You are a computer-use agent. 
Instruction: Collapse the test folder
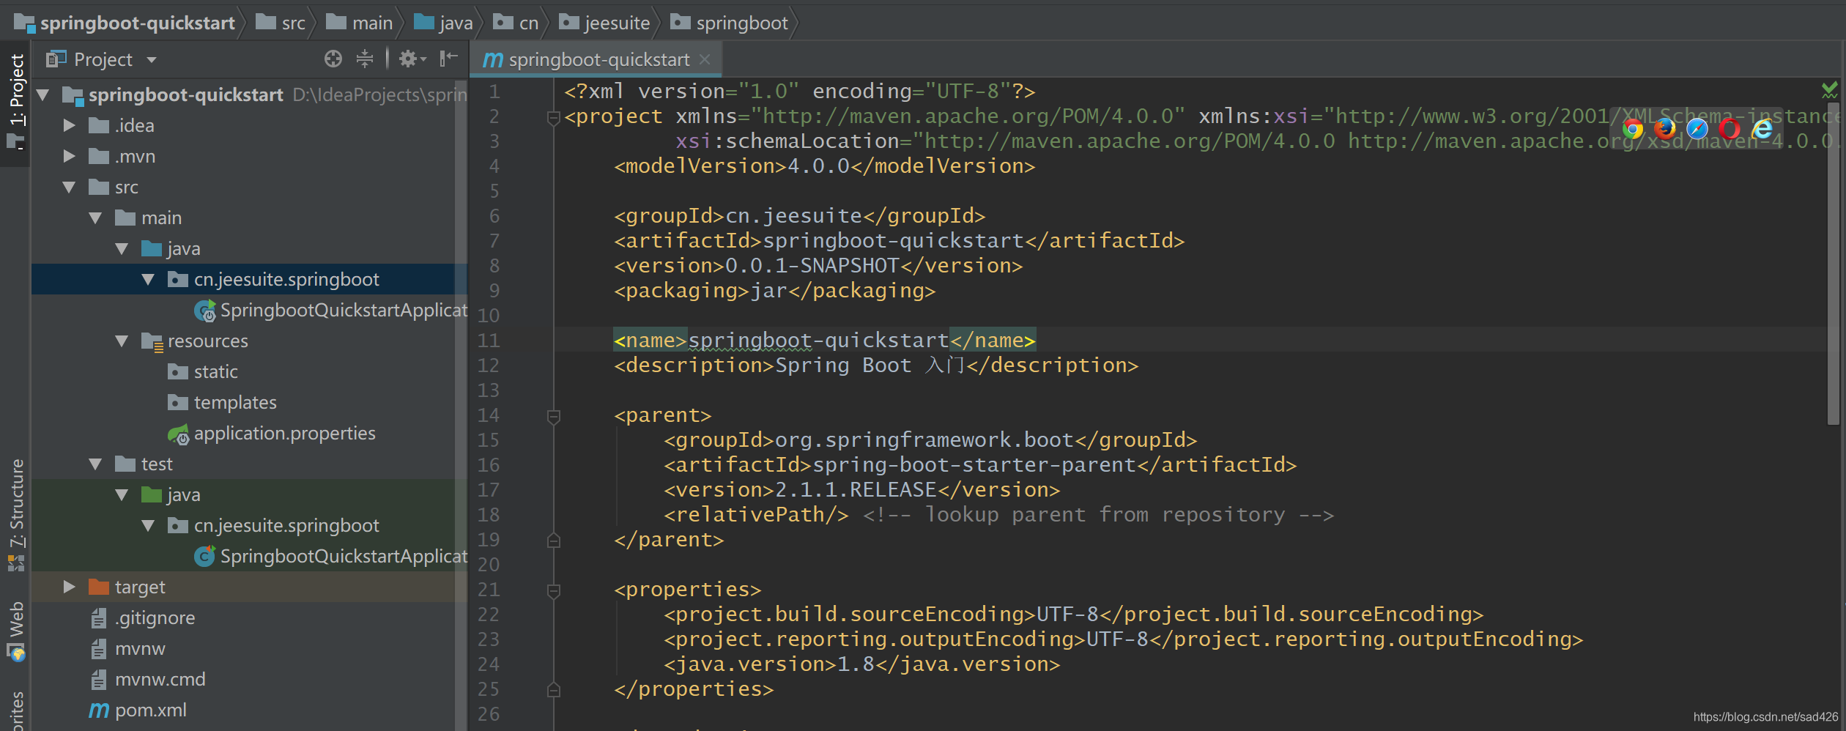click(96, 464)
